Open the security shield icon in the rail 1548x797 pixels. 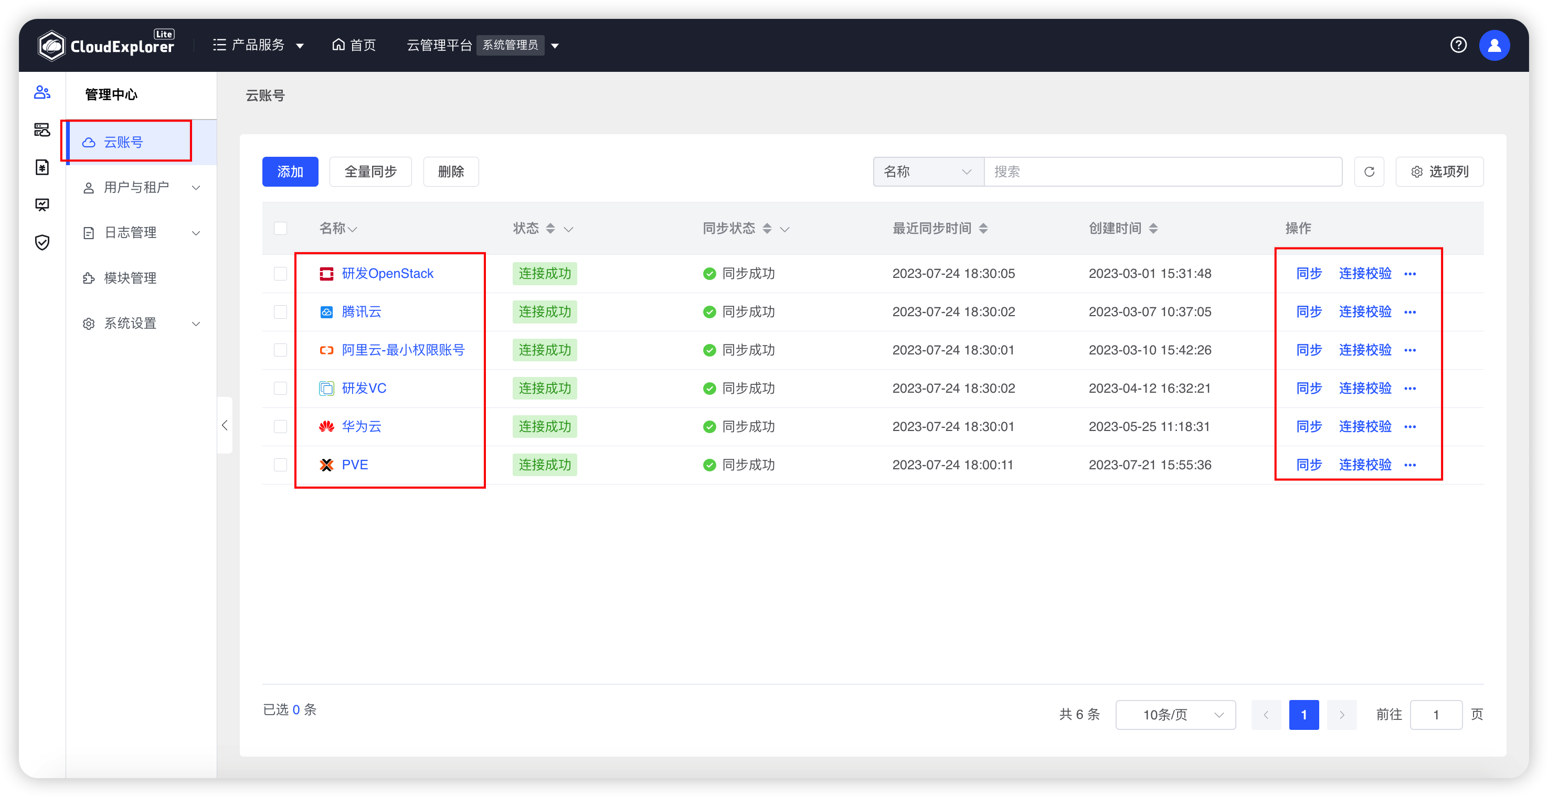42,243
